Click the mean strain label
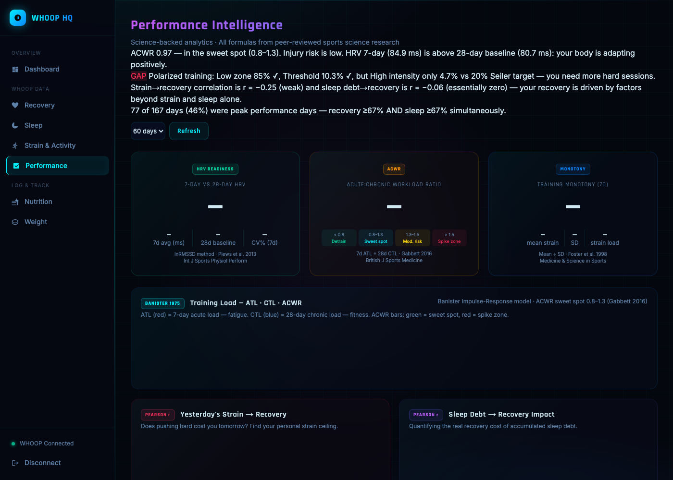 [x=543, y=243]
